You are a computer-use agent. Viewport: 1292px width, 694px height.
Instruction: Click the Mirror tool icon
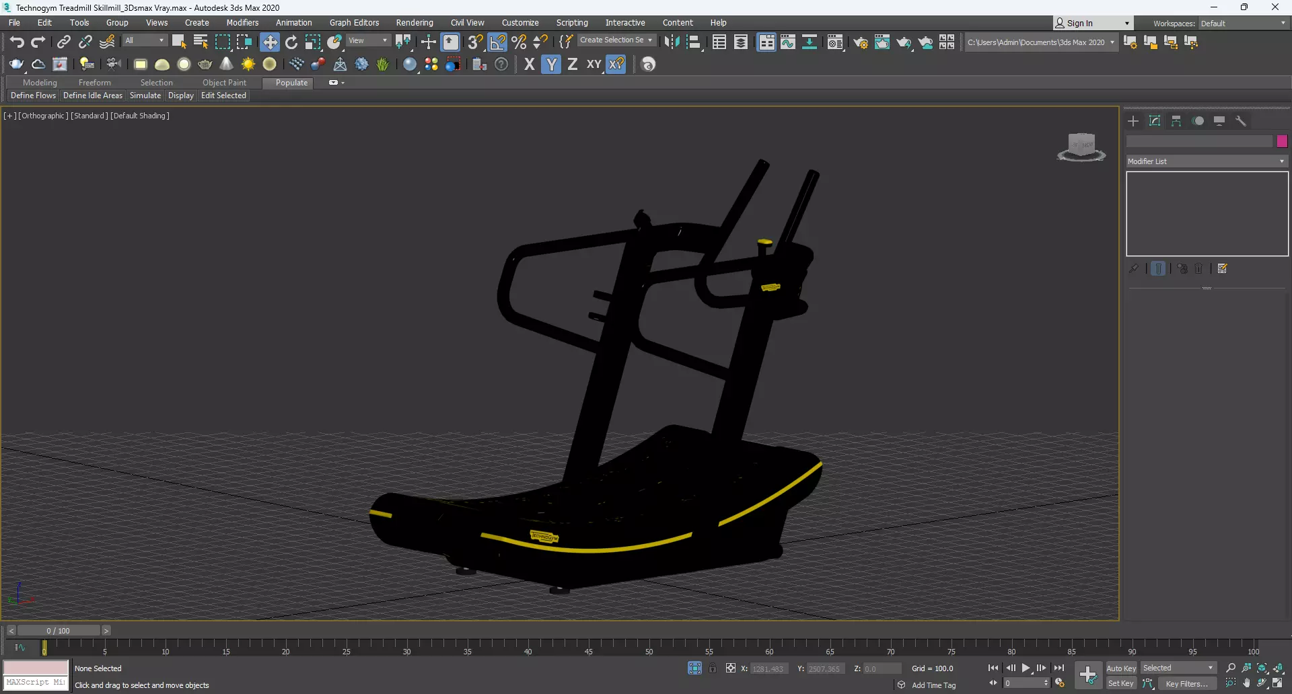pos(672,42)
